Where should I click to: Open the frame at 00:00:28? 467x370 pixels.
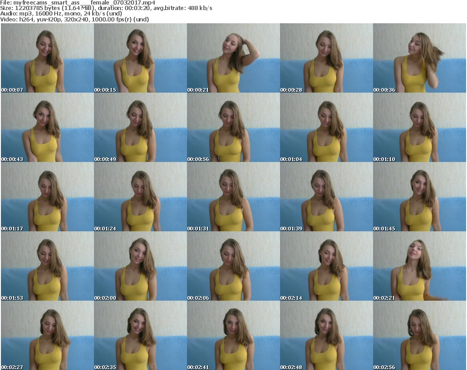point(327,58)
